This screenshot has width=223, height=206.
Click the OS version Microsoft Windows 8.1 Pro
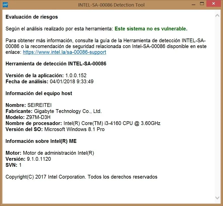click(74, 129)
